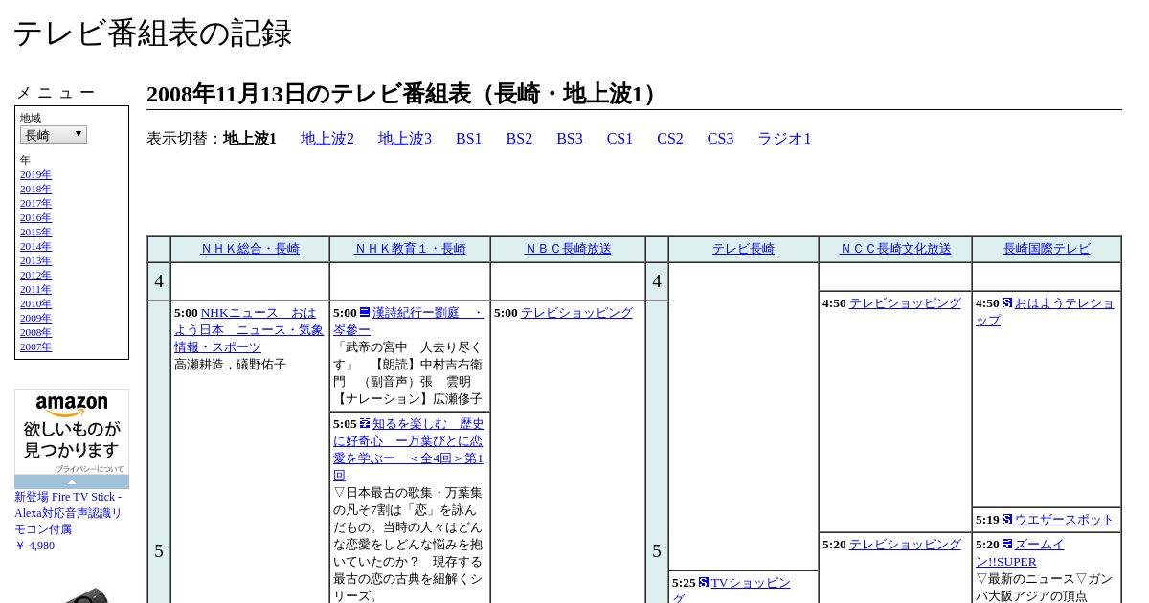The height and width of the screenshot is (603, 1149).
Task: Click Fire TV Stick price ￥4,980
Action: click(34, 546)
